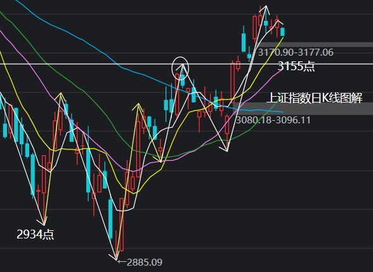Image resolution: width=373 pixels, height=272 pixels.
Task: Click the last cyan candlestick on right
Action: click(x=283, y=32)
